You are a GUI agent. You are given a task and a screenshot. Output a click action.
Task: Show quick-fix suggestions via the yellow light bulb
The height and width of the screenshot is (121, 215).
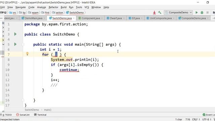pyautogui.click(x=27, y=54)
